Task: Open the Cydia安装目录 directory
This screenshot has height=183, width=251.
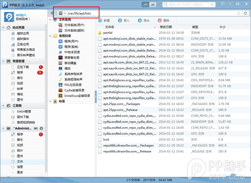Action: [x=74, y=90]
